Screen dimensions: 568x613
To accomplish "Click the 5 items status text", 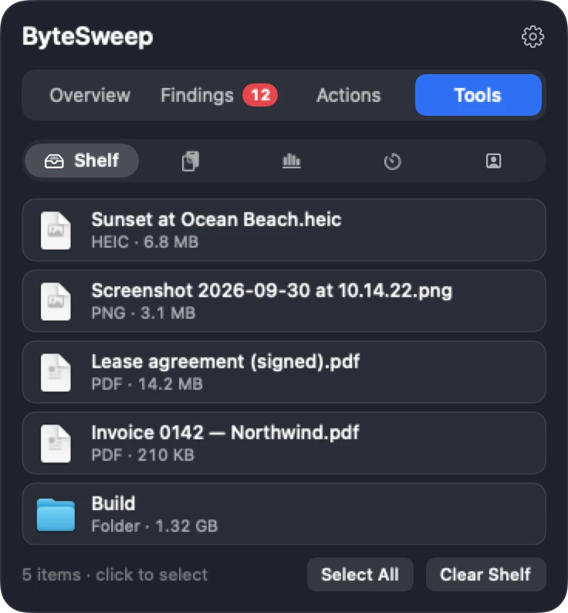I will click(115, 574).
